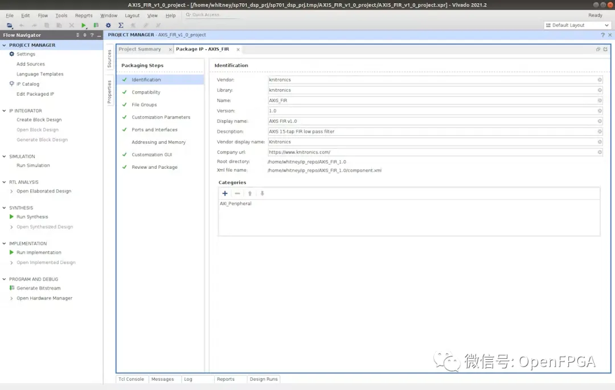Open the Tools menu
Image resolution: width=615 pixels, height=390 pixels.
point(61,15)
